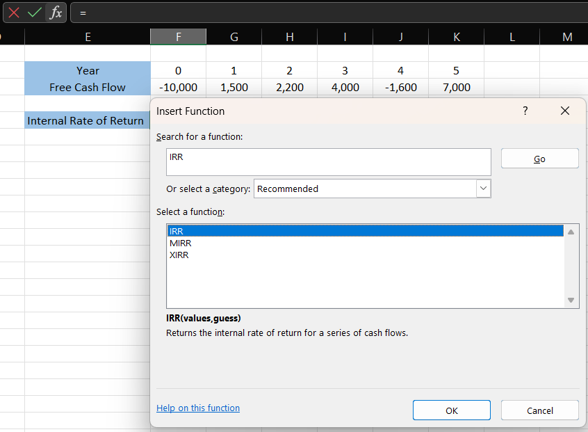Dismiss dialog using the Cancel button

pos(539,410)
